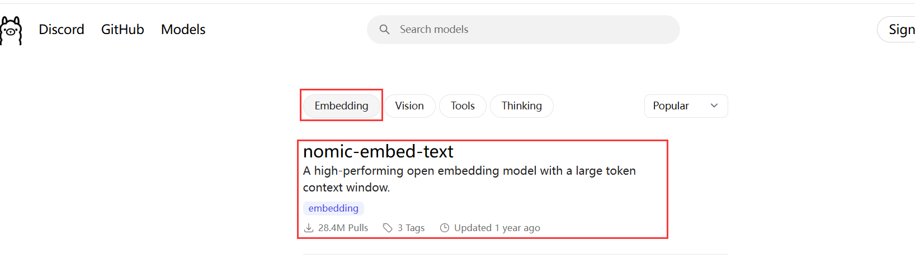Click the Updated 1 year ago text

[497, 228]
